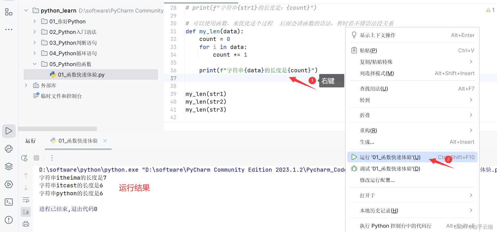Click the More tool windows ellipsis
The width and height of the screenshot is (497, 232).
pyautogui.click(x=9, y=29)
